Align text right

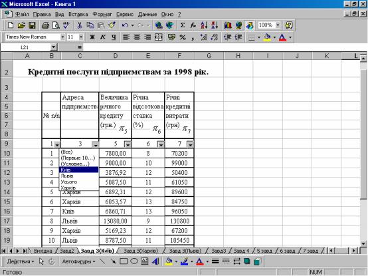[x=148, y=37]
